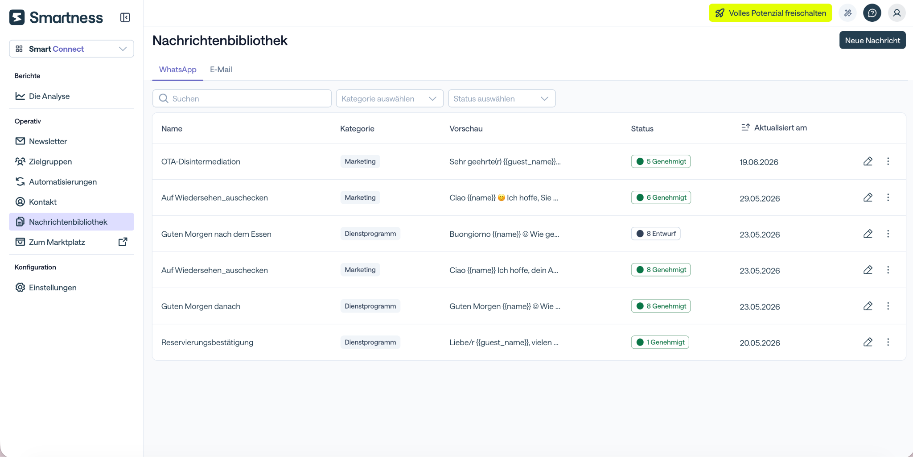Click the Smartness logo
Image resolution: width=913 pixels, height=457 pixels.
56,17
